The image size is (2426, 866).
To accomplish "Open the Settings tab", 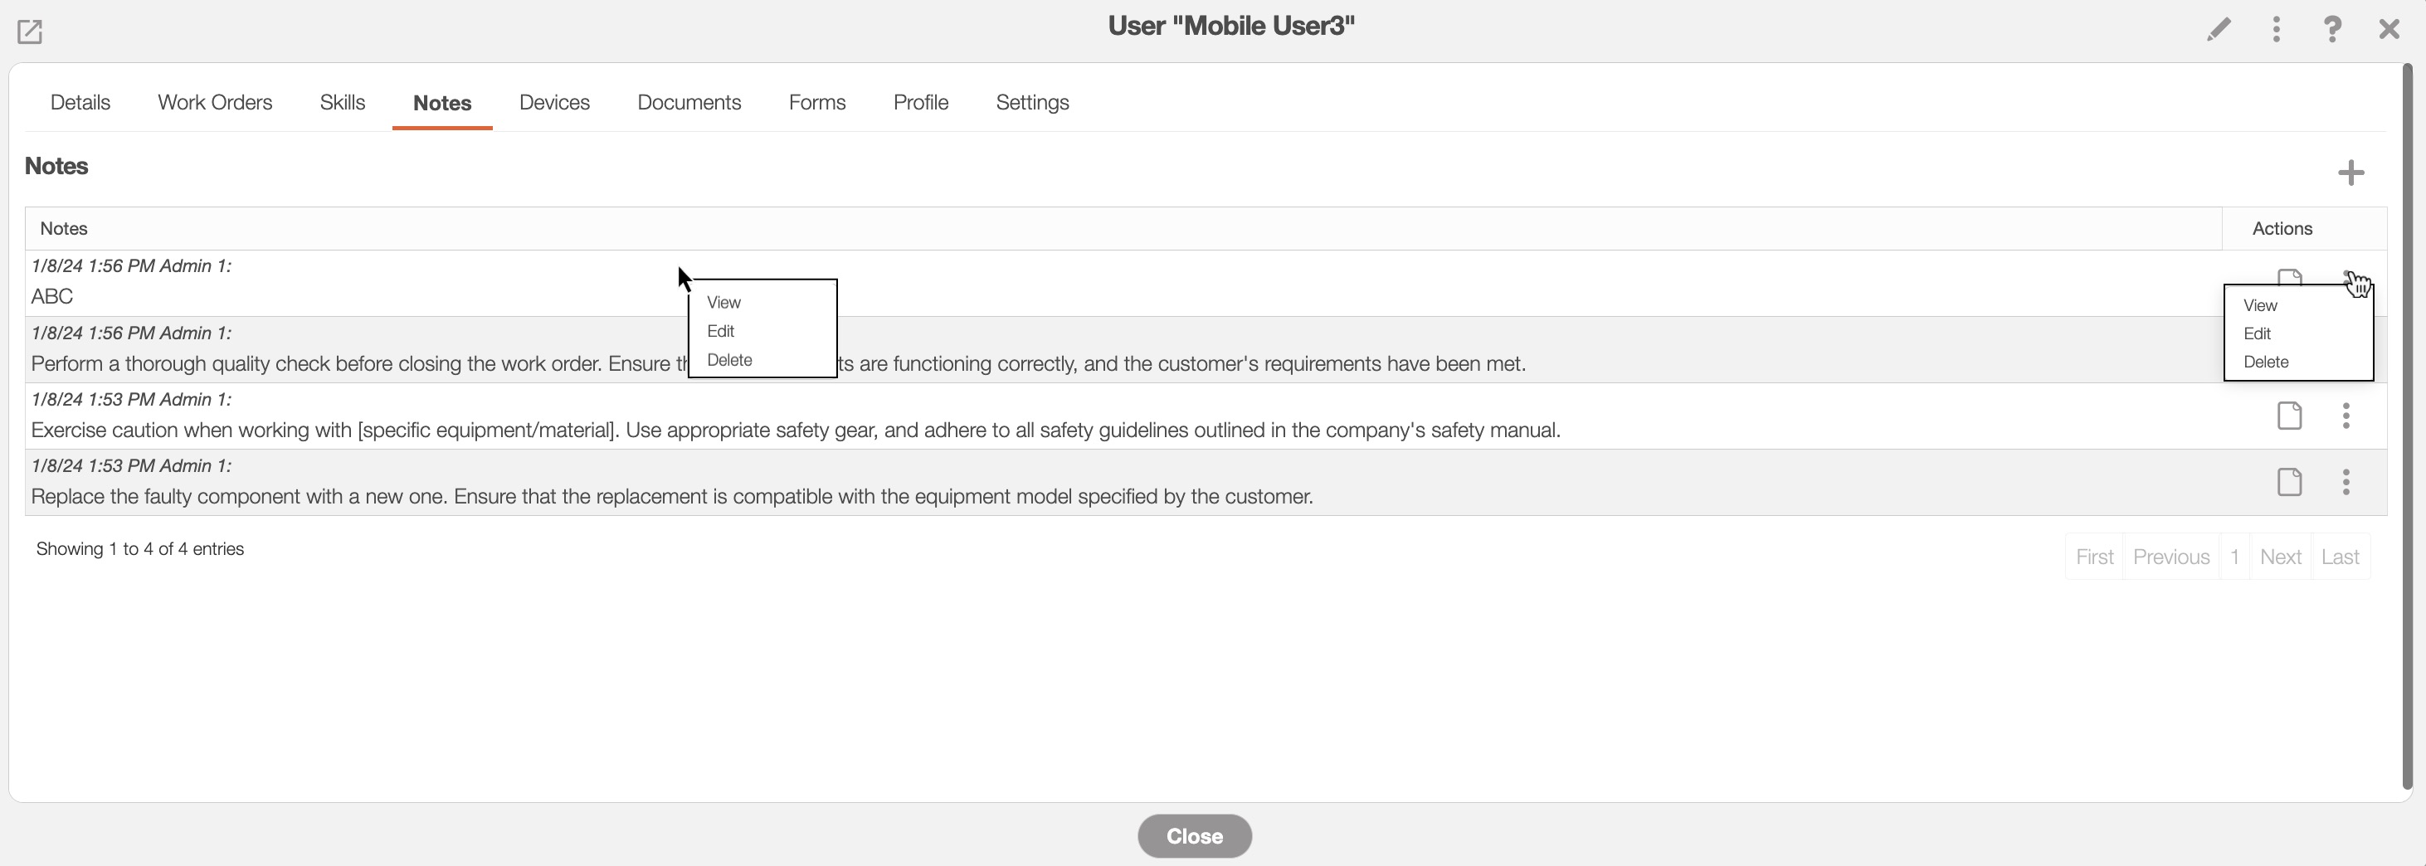I will point(1032,103).
